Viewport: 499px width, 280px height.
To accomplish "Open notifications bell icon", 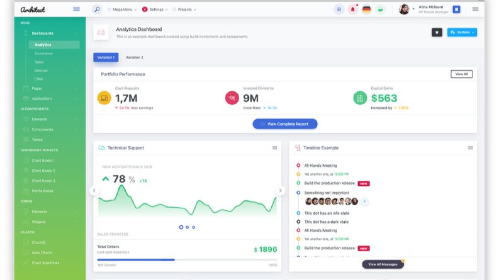I will pyautogui.click(x=352, y=9).
